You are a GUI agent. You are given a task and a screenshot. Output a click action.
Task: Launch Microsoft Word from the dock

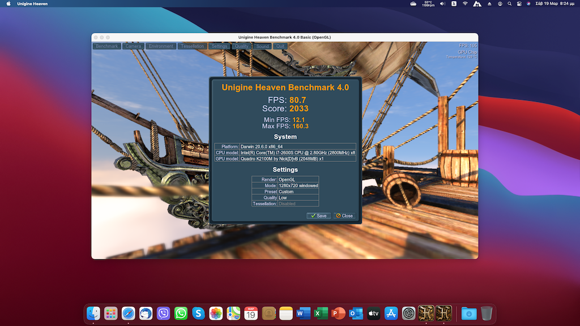pyautogui.click(x=304, y=314)
